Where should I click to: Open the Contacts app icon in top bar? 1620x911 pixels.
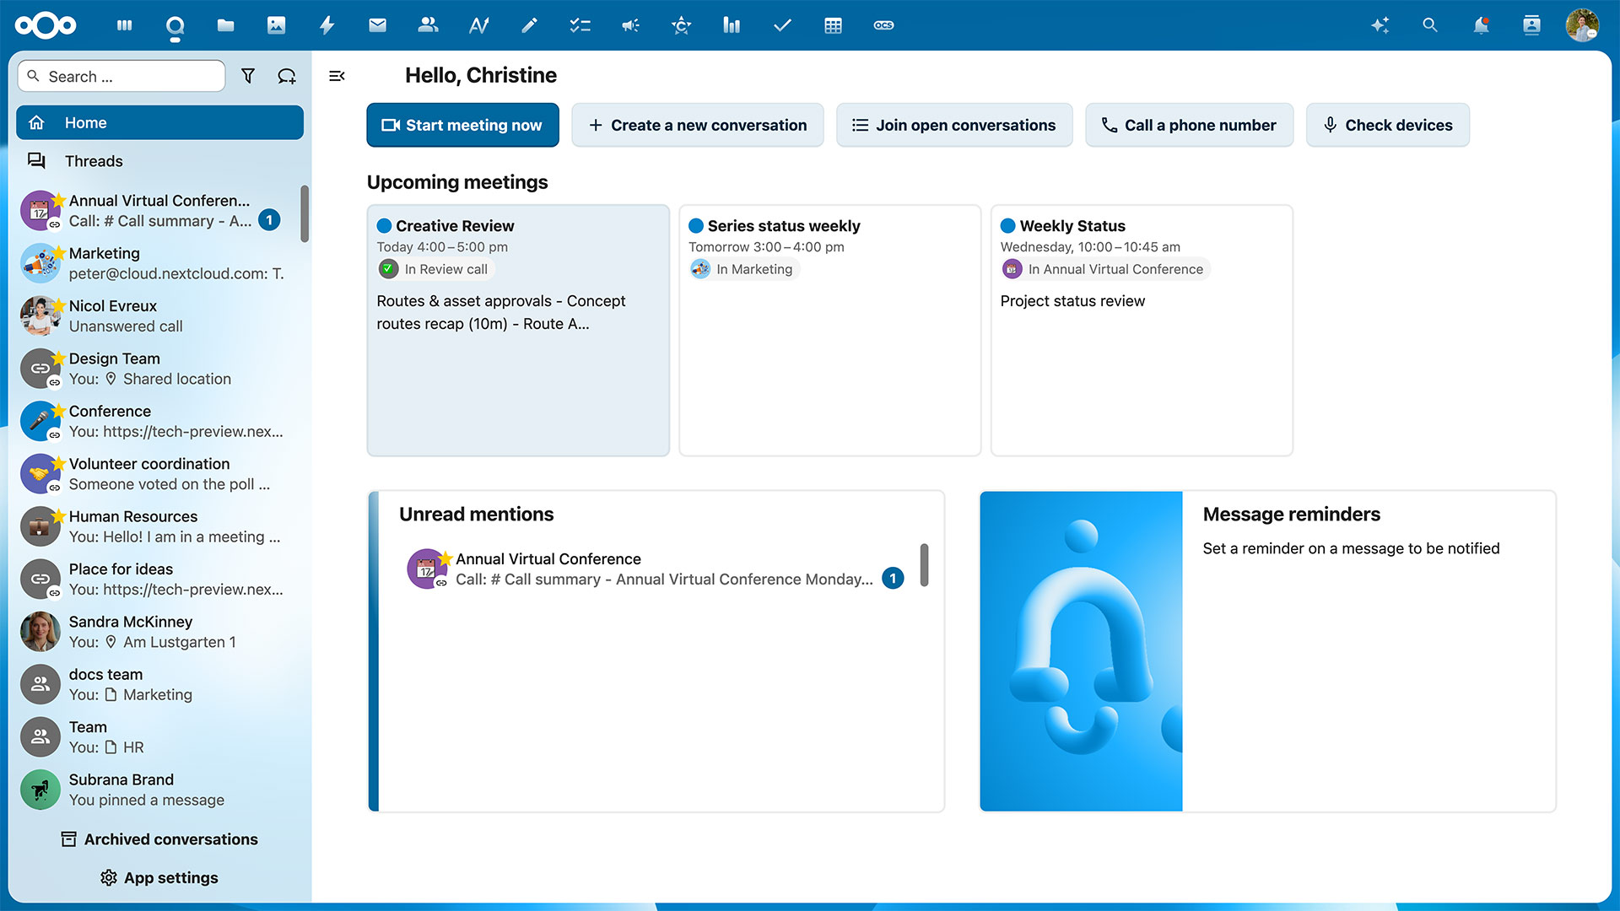point(428,25)
